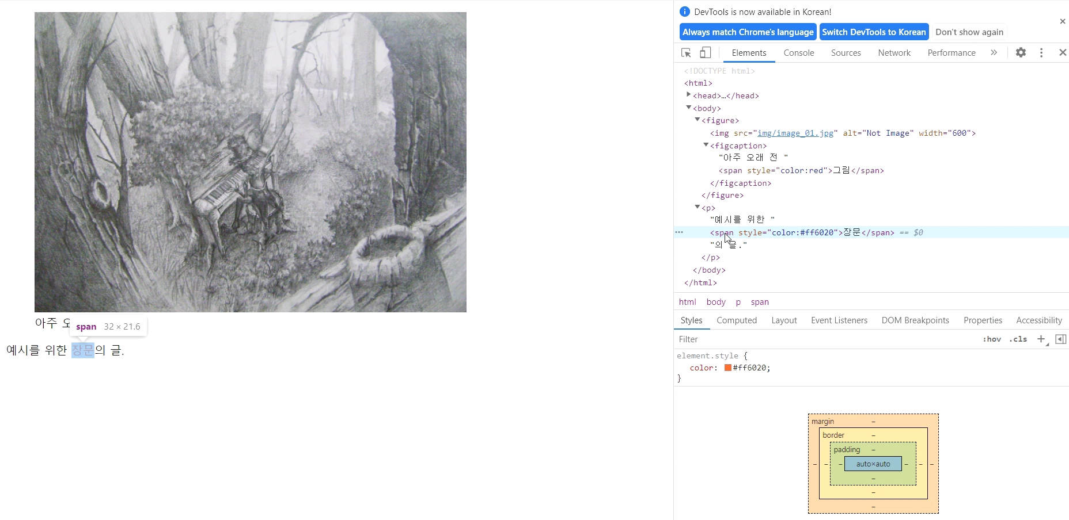This screenshot has width=1069, height=520.
Task: Select the opening html tag row
Action: (698, 83)
